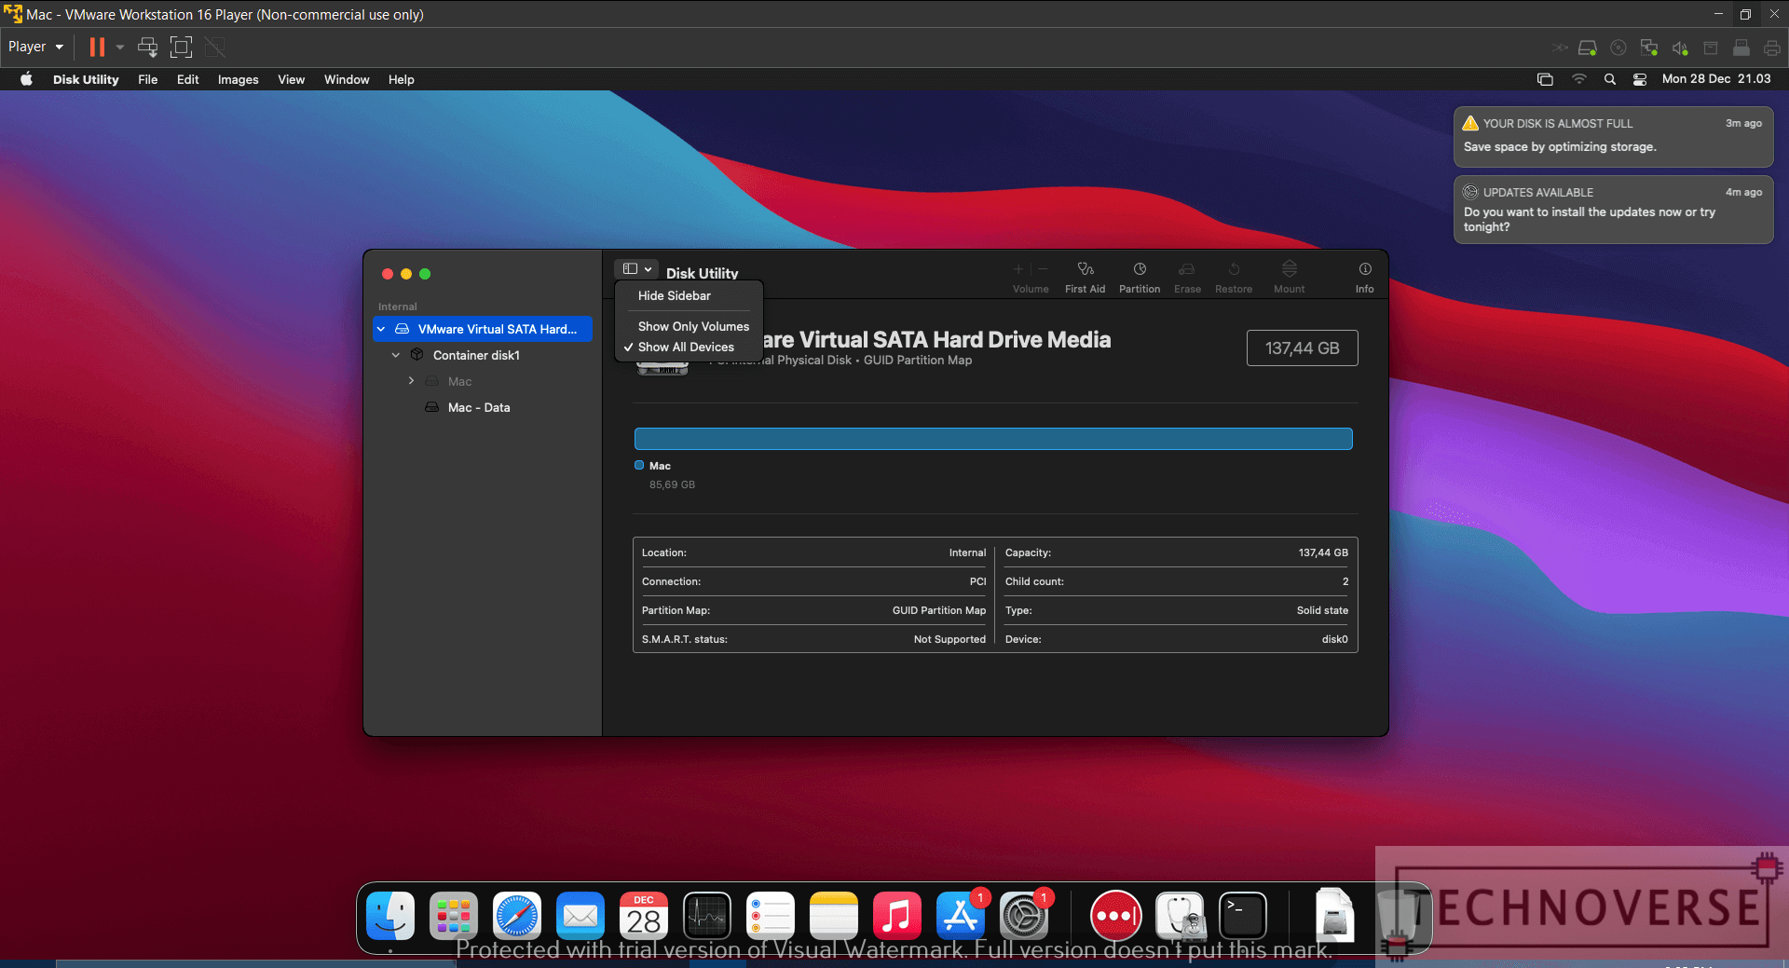This screenshot has width=1789, height=968.
Task: Open the Partition tool
Action: click(1140, 269)
